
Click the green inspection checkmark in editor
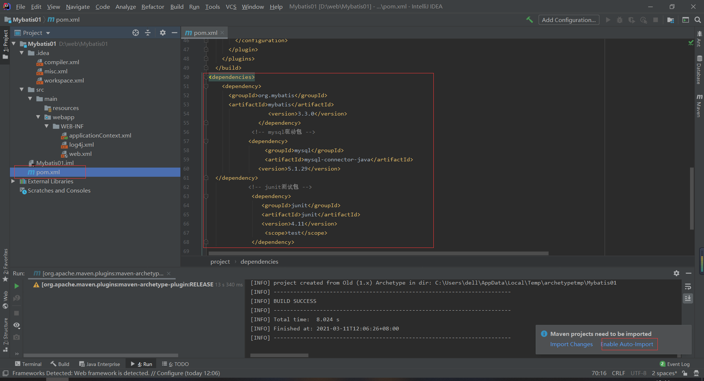[691, 43]
